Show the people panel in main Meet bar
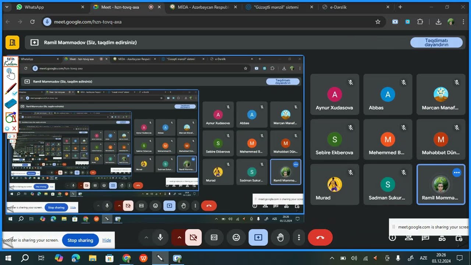471x265 pixels. 409,238
